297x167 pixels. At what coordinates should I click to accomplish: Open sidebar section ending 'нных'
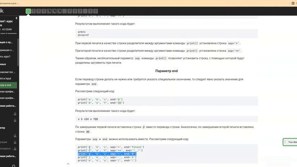(3, 64)
